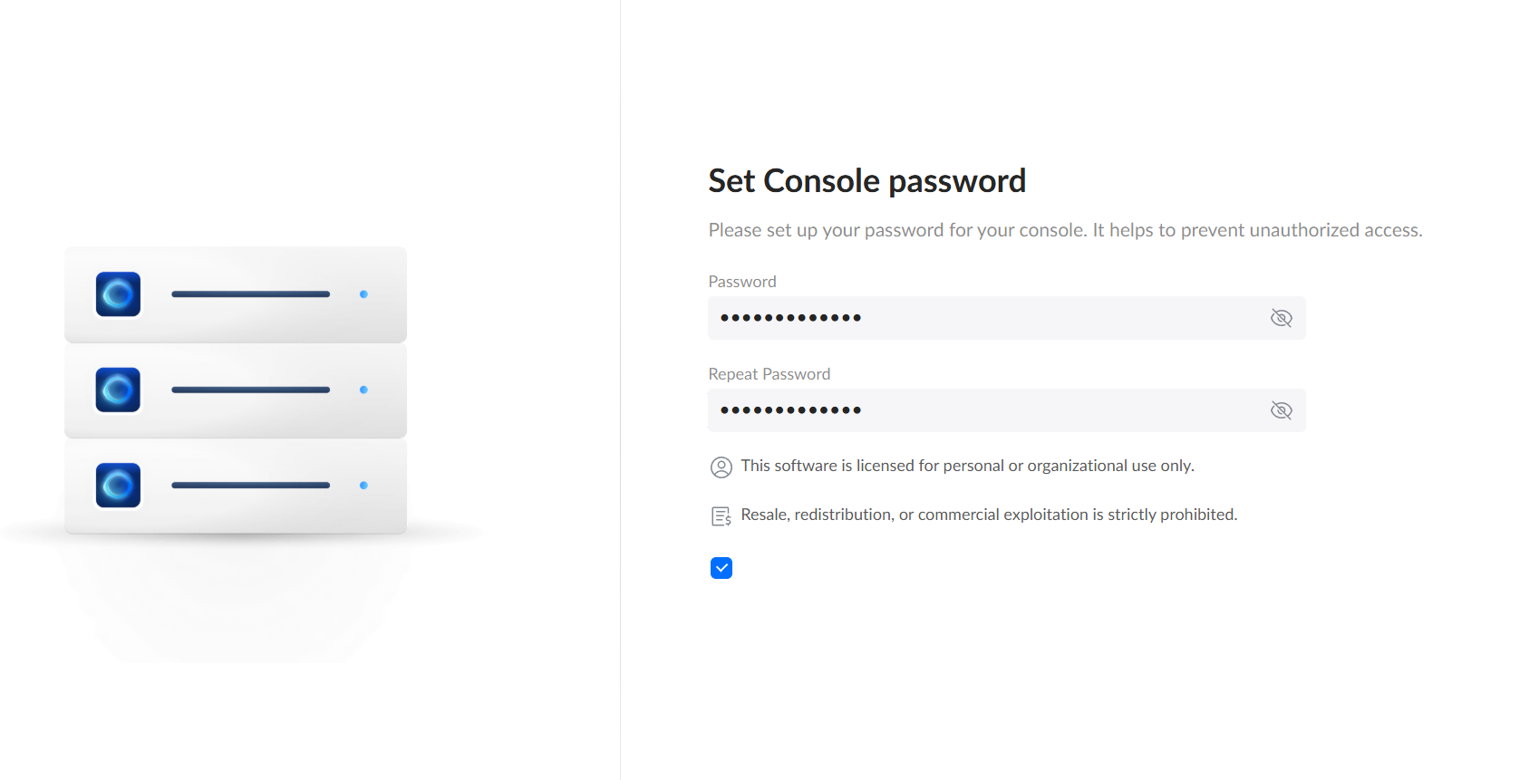Click the "Set Console password" heading
Image resolution: width=1539 pixels, height=780 pixels.
tap(866, 181)
